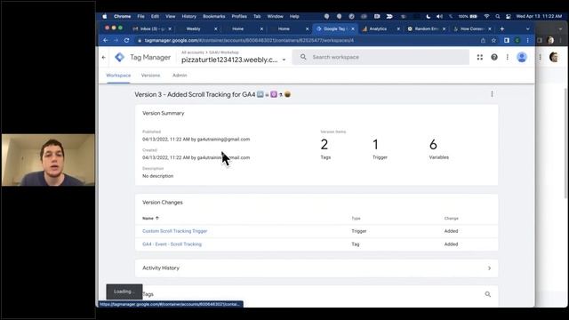Click the volume icon in menu bar
This screenshot has height=320, width=569.
point(439,16)
